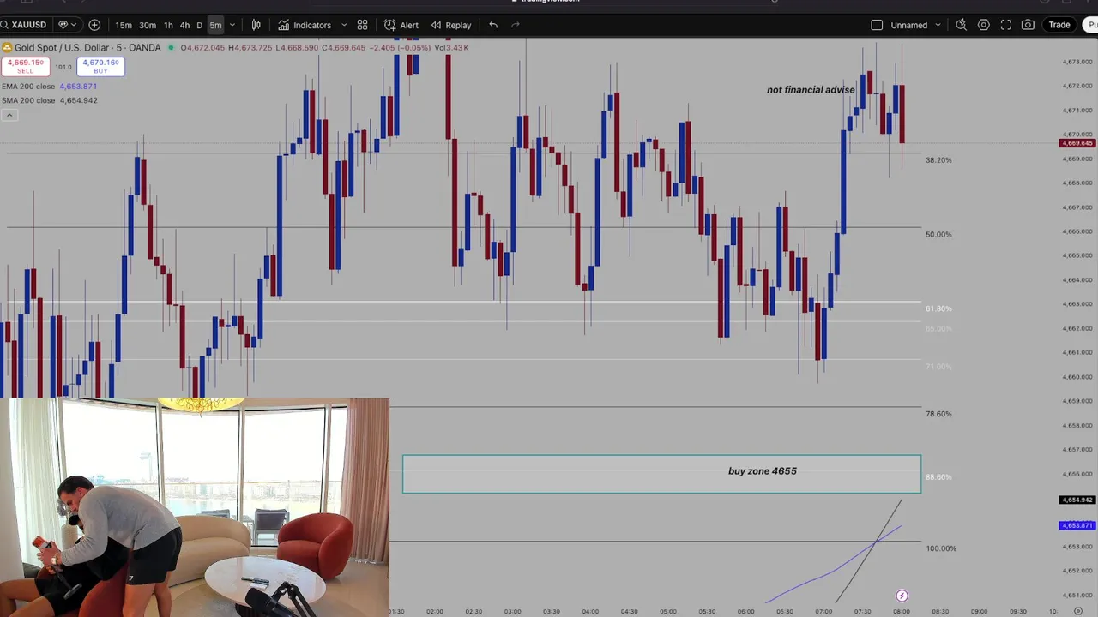Open the XAUUSD symbol search

[24, 25]
